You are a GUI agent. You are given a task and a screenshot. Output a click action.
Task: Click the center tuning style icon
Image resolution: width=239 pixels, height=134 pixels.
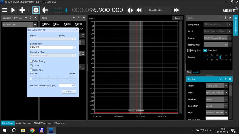pyautogui.click(x=130, y=10)
